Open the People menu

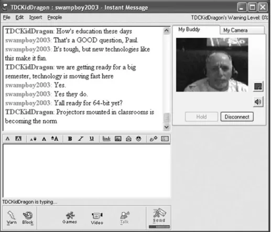pos(55,17)
